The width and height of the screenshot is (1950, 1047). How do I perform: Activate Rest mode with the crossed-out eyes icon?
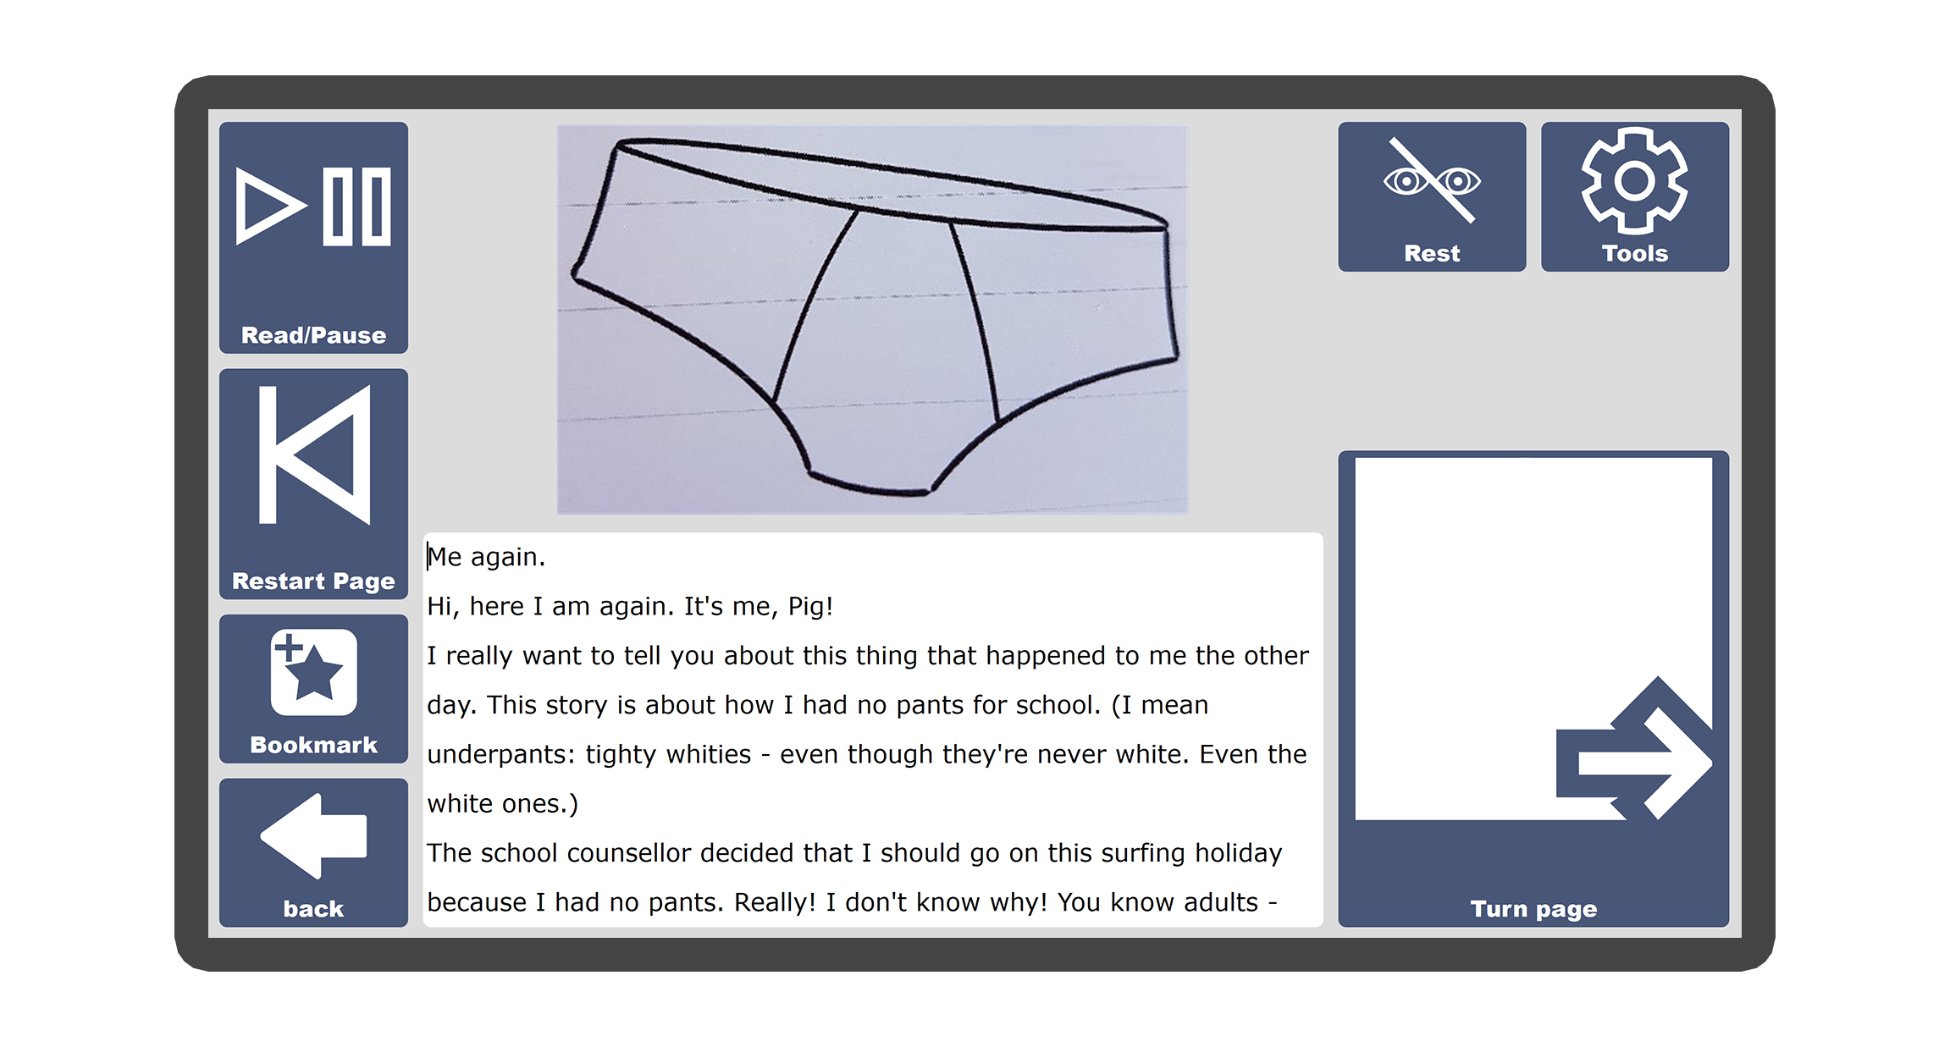(x=1432, y=196)
